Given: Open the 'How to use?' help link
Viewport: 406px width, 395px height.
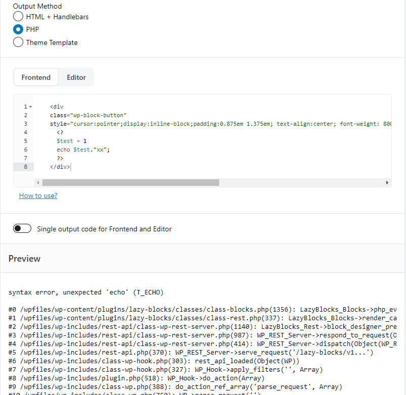Looking at the screenshot, I should click(38, 195).
